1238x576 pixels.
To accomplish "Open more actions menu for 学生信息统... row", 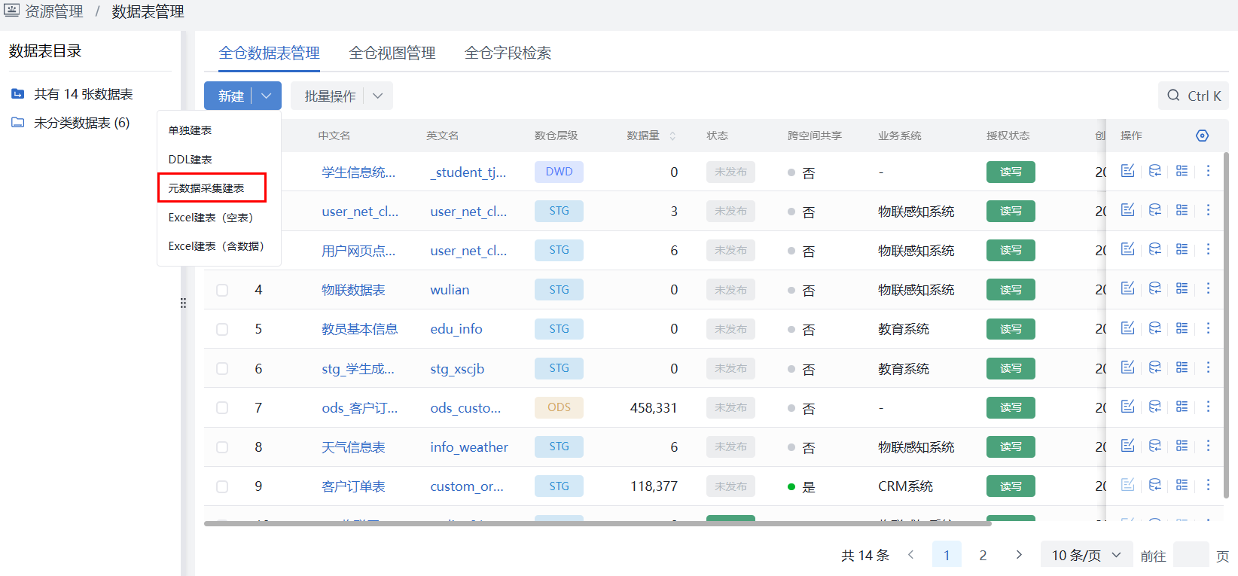I will click(x=1208, y=171).
